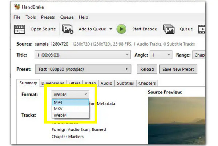Switch to the Audio tab

[106, 83]
